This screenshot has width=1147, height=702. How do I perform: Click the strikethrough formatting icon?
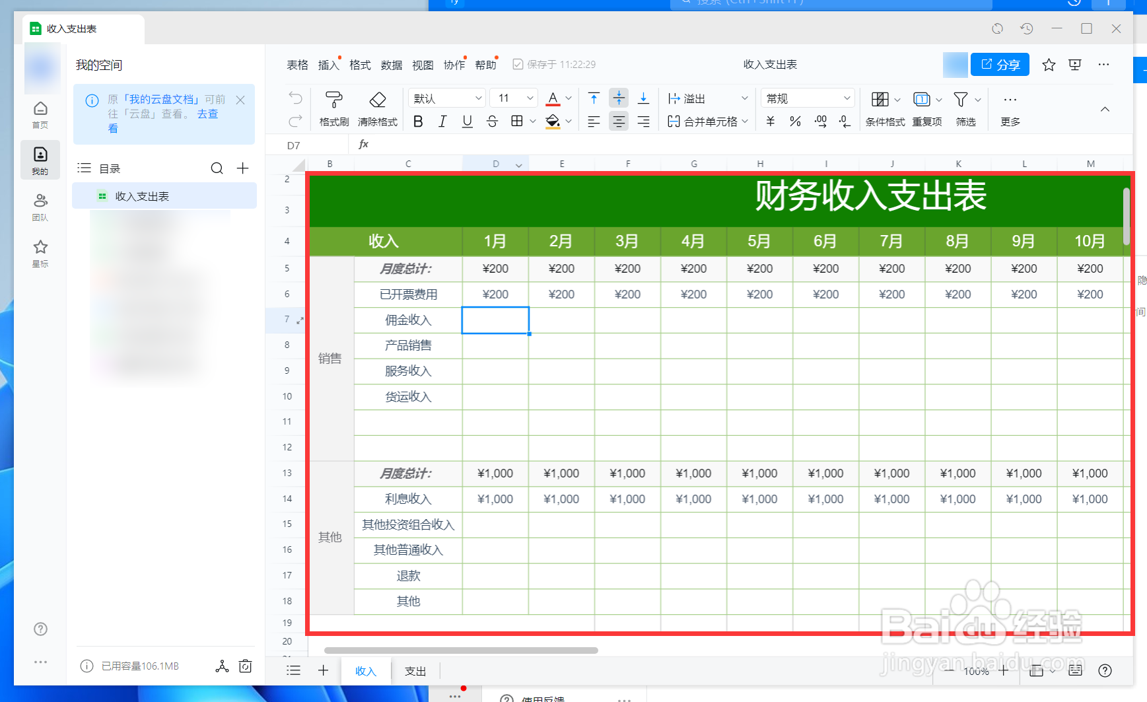click(x=492, y=122)
